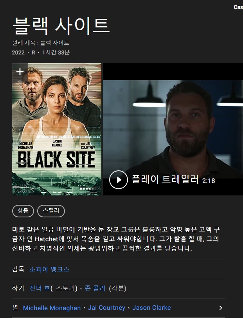
Task: Open writer 진더 호 page
Action: 40,288
